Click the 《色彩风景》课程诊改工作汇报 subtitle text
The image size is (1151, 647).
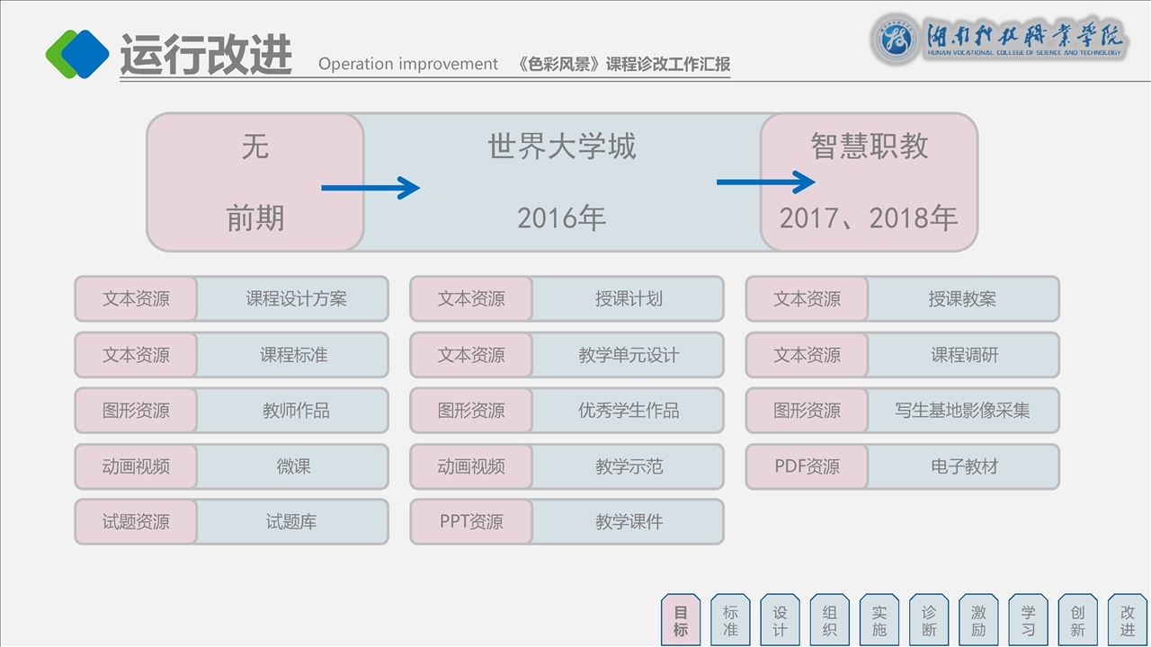[x=624, y=65]
